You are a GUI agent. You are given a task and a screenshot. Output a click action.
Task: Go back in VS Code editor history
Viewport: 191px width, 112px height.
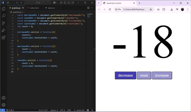pos(17,3)
